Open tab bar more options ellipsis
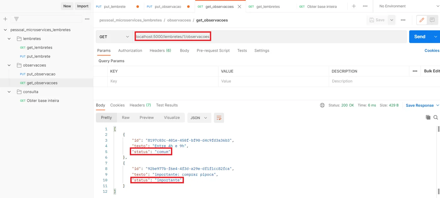This screenshot has height=198, width=440. (365, 6)
